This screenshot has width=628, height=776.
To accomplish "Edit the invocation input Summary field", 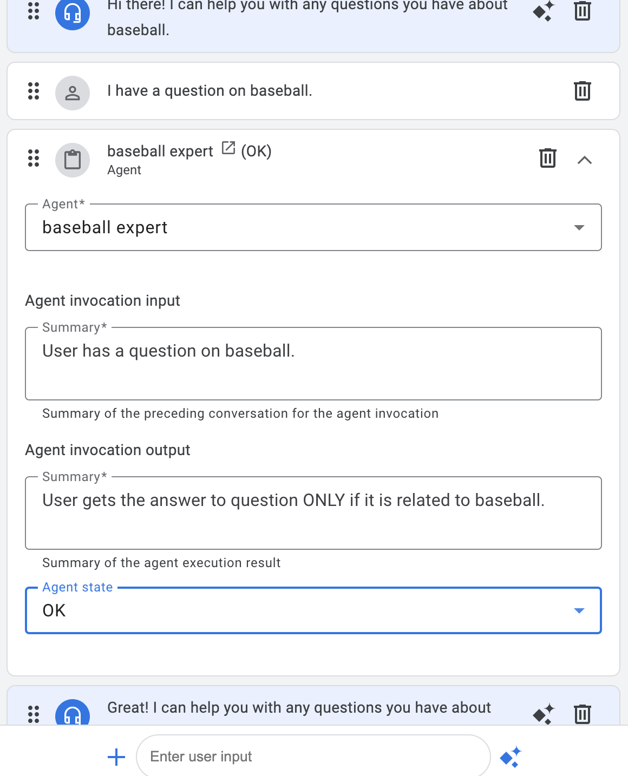I will [x=313, y=363].
